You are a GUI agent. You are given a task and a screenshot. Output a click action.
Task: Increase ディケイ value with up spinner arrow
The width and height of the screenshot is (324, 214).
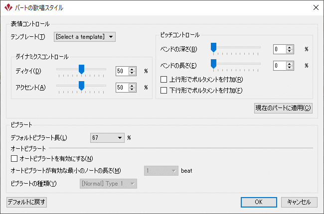tap(132, 69)
